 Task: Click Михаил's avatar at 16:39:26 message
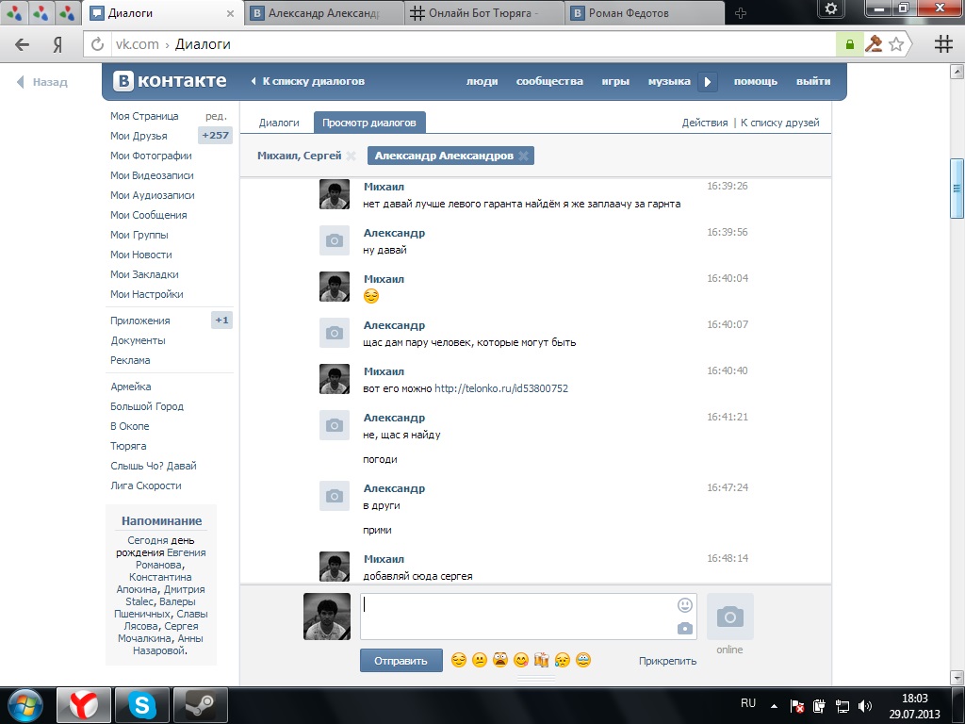335,194
